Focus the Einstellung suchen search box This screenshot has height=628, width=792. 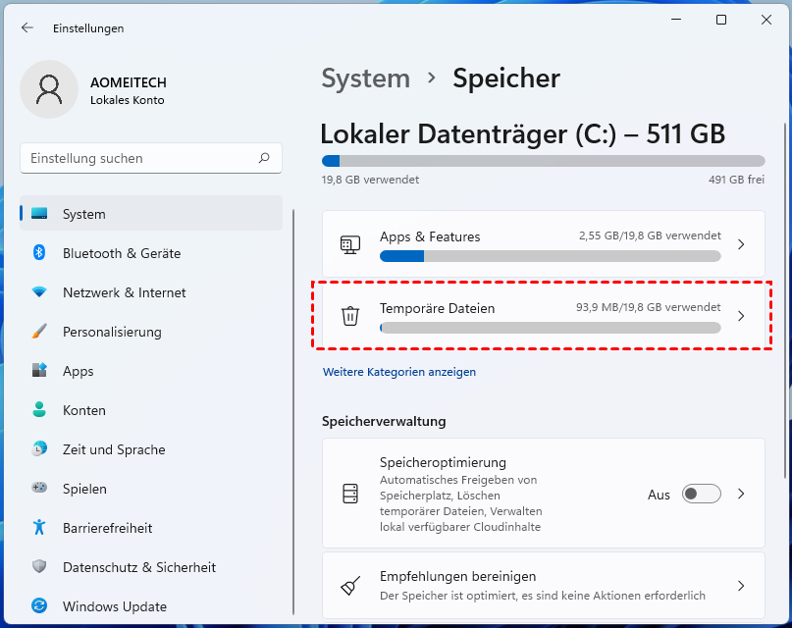tap(137, 158)
